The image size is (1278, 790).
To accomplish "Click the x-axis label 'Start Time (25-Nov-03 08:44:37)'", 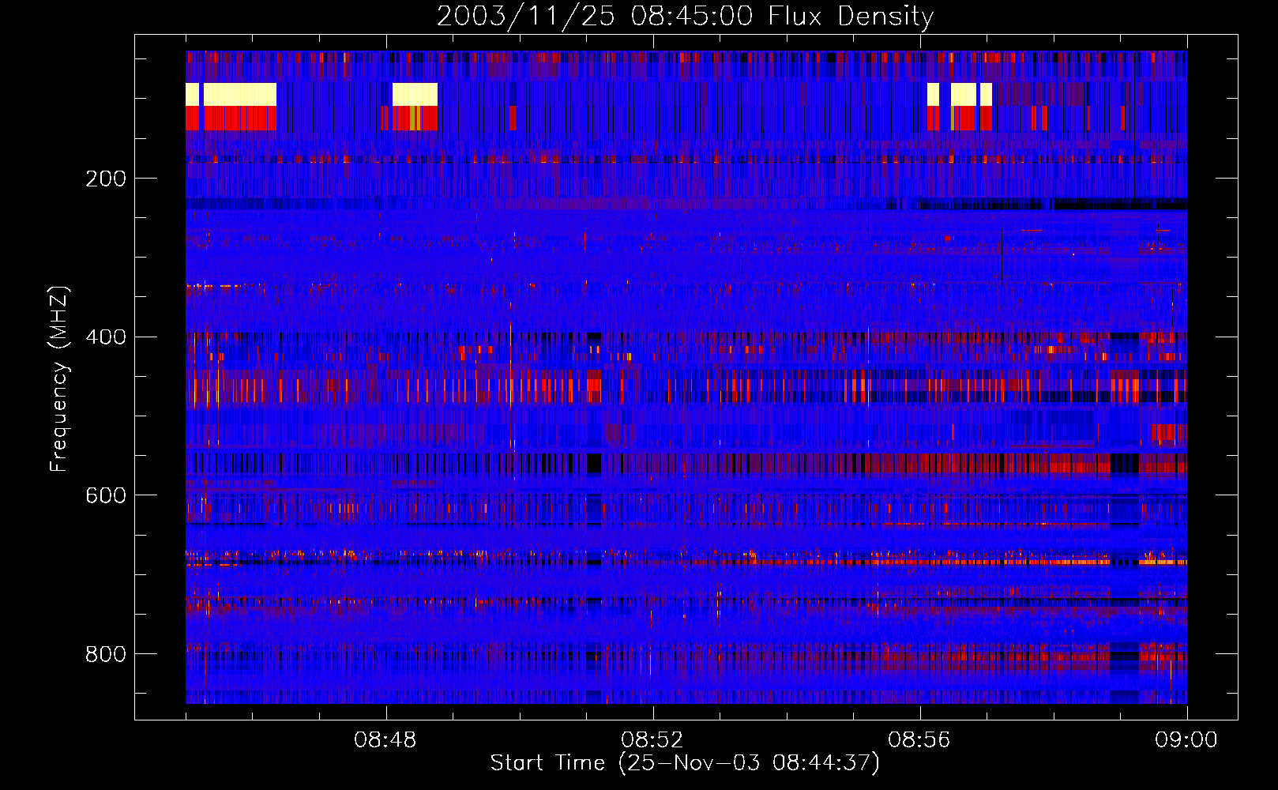I will (685, 763).
